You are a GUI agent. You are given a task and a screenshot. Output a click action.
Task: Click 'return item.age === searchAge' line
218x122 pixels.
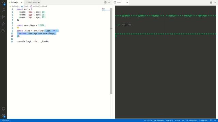pyautogui.click(x=37, y=34)
